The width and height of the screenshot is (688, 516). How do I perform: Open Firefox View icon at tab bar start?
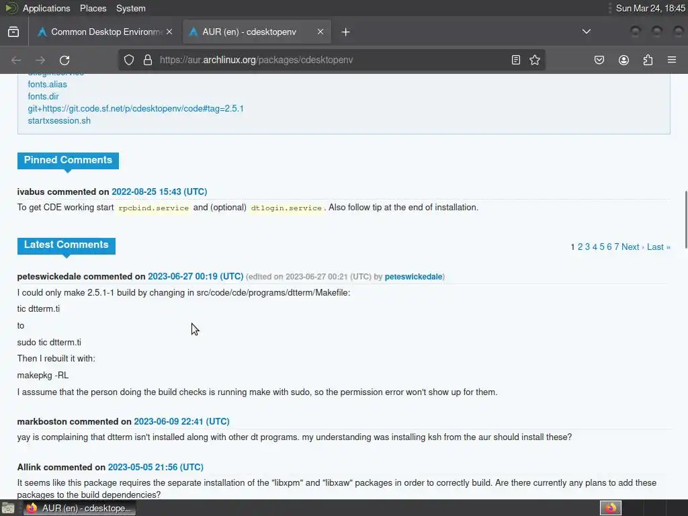coord(13,32)
